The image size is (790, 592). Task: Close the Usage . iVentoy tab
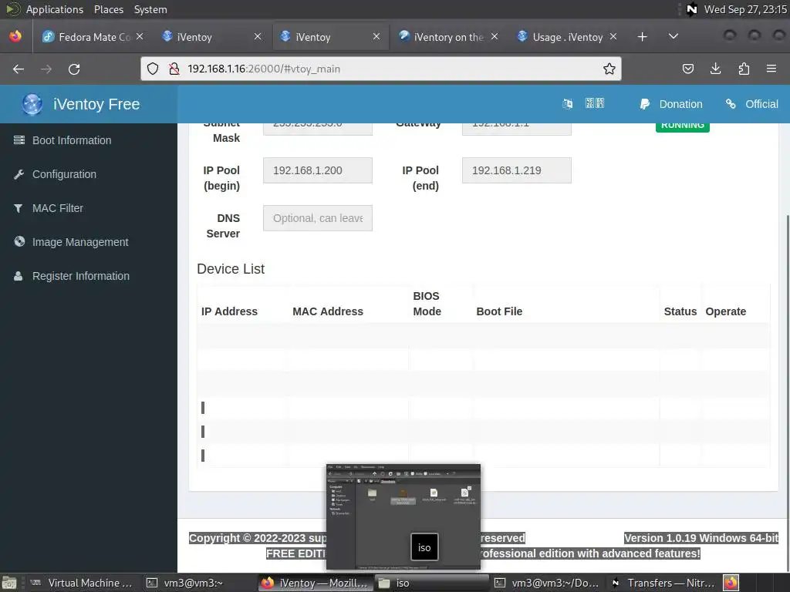tap(613, 36)
